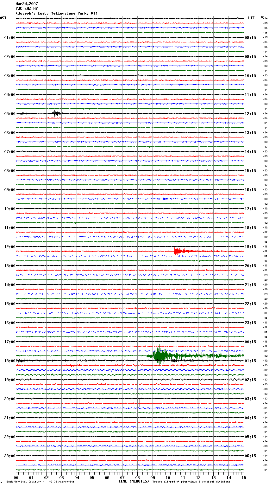The height and width of the screenshot is (486, 269).
Task: Select the 18:00 MST row label
Action: pyautogui.click(x=10, y=361)
